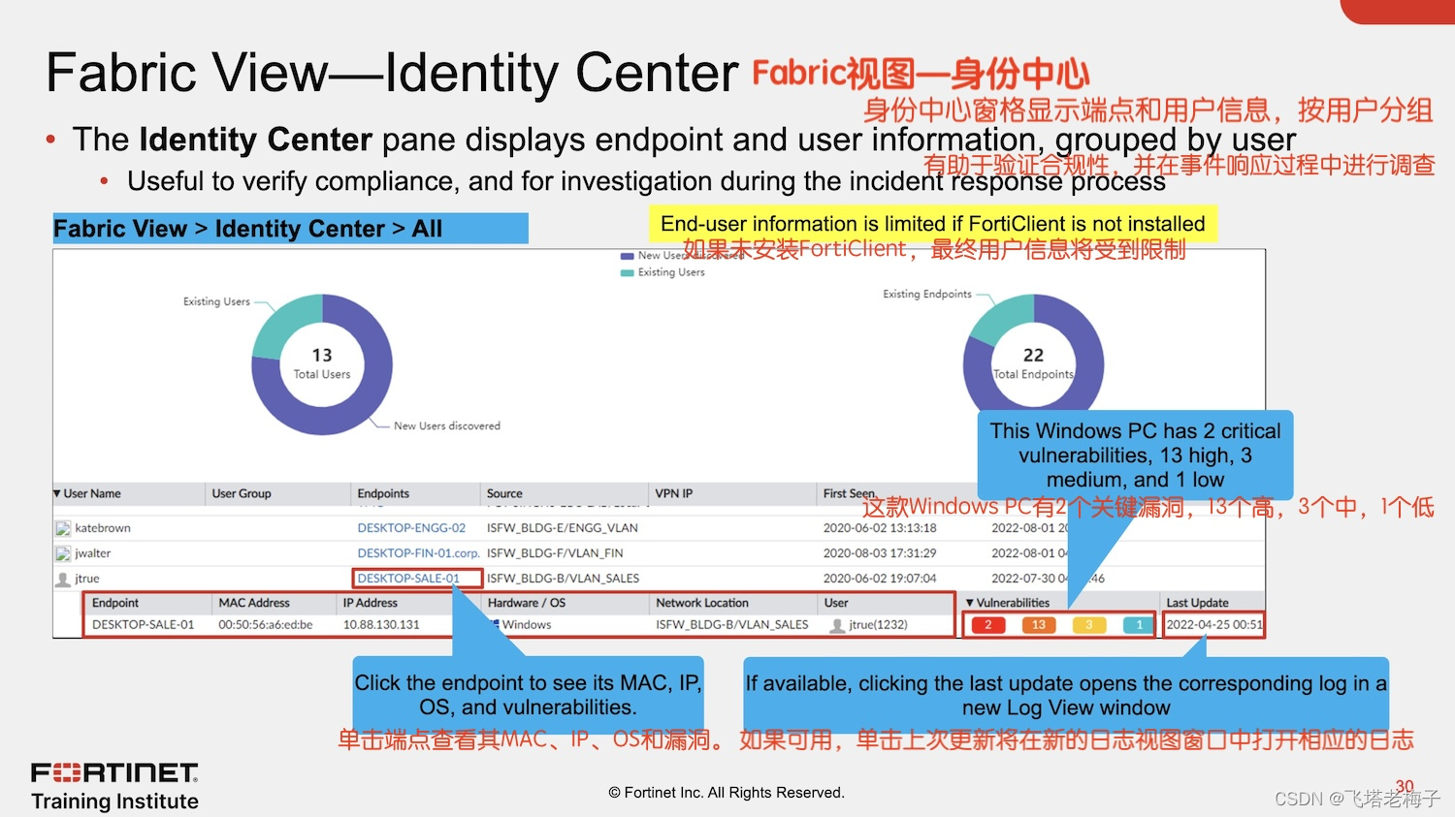Click the user icon beside jtrue(1232)
This screenshot has height=817, width=1455.
[x=837, y=625]
